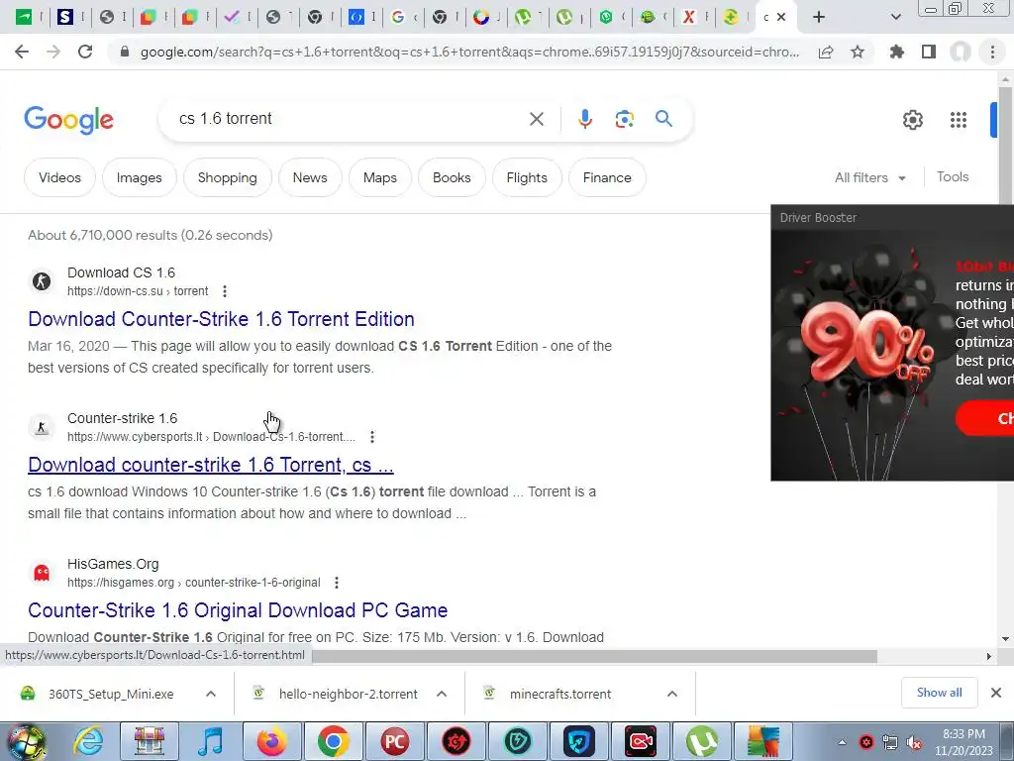Screen dimensions: 1014x761
Task: Open Download Counter-Strike 1.6 Torrent Edition link
Action: 221,319
